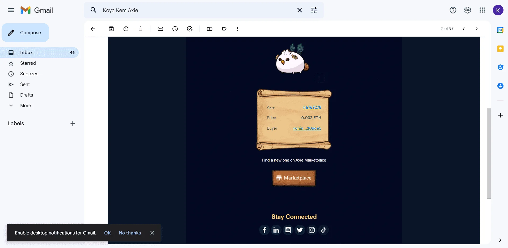The image size is (508, 248).
Task: Open the Support help icon
Action: (x=453, y=10)
